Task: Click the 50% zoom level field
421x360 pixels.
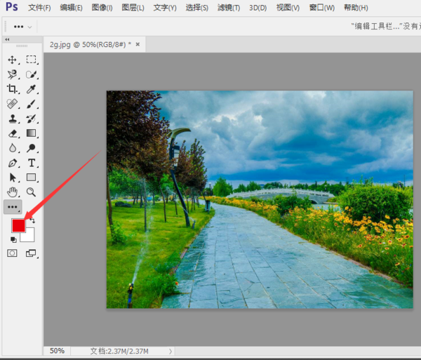Action: tap(58, 351)
